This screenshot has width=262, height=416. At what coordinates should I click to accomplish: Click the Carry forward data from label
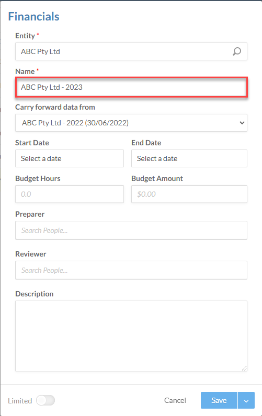pyautogui.click(x=55, y=107)
